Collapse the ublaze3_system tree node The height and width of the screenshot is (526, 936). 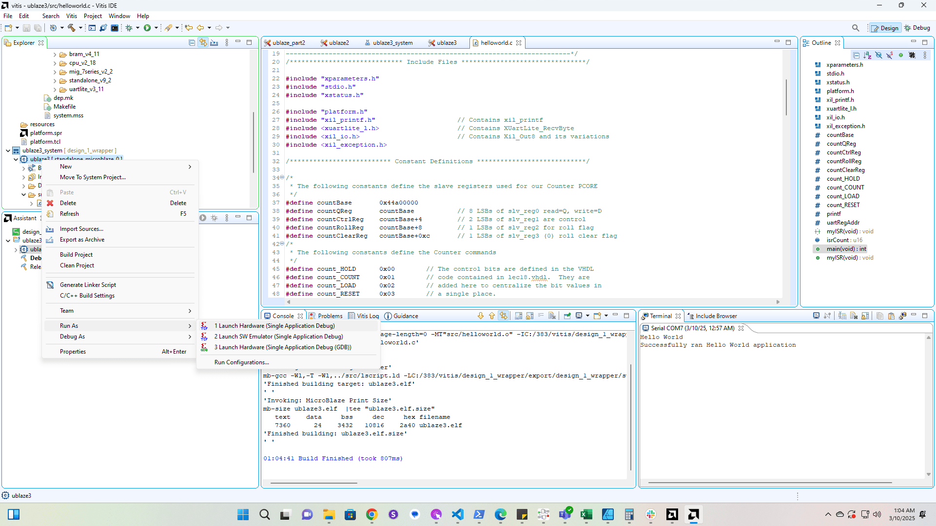click(8, 150)
